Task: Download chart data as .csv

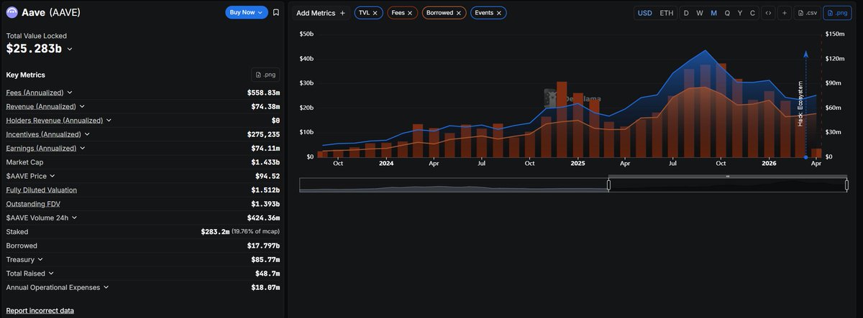Action: click(807, 13)
